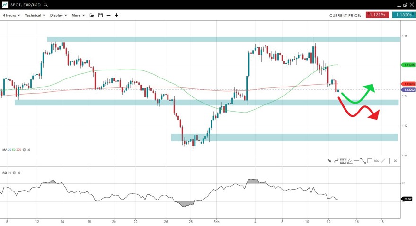The width and height of the screenshot is (416, 226).
Task: Open the Display dropdown menu
Action: click(x=58, y=15)
